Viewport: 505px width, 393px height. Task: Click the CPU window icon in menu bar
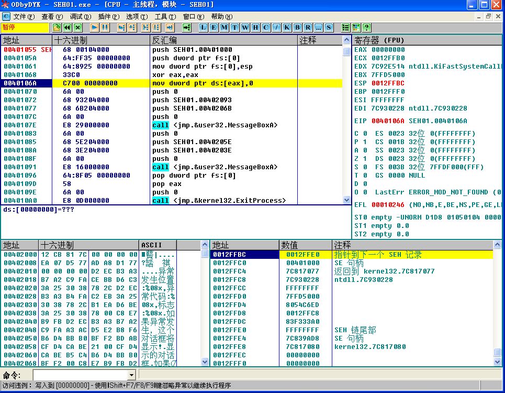6,16
